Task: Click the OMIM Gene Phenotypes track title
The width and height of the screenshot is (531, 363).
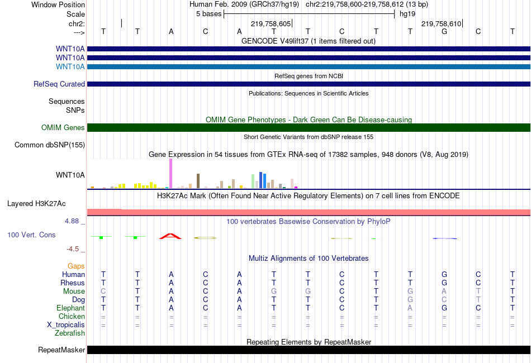Action: (x=309, y=120)
